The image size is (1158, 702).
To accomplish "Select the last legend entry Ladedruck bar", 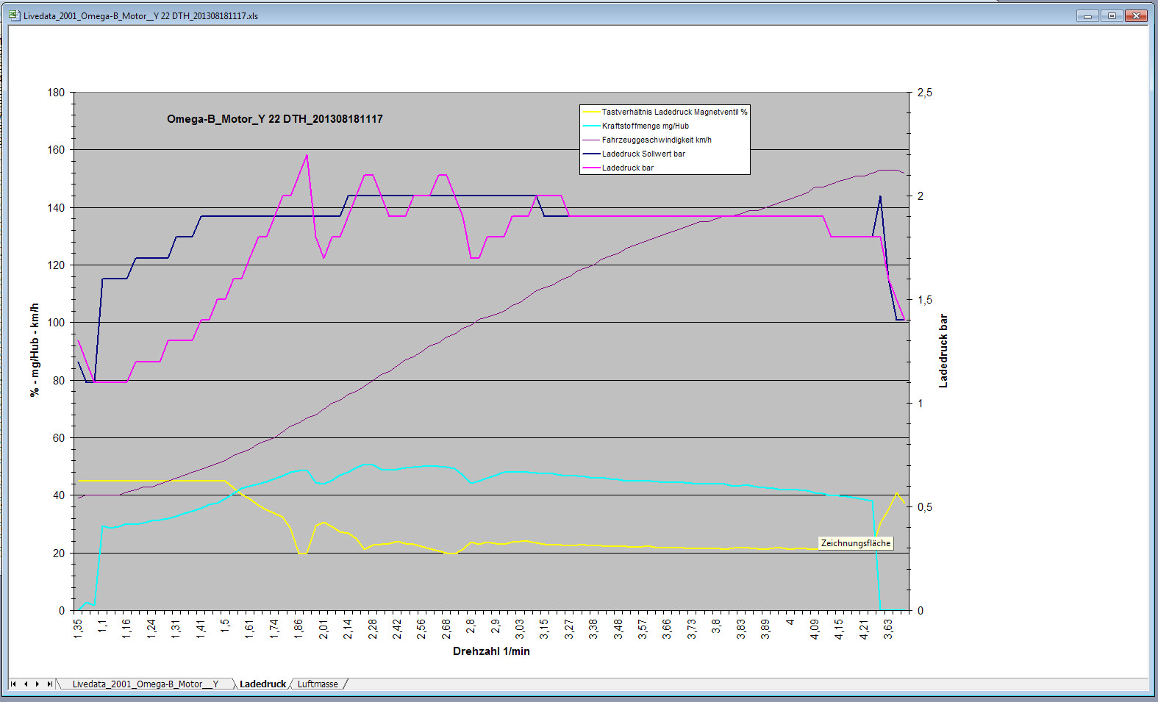I will coord(627,168).
